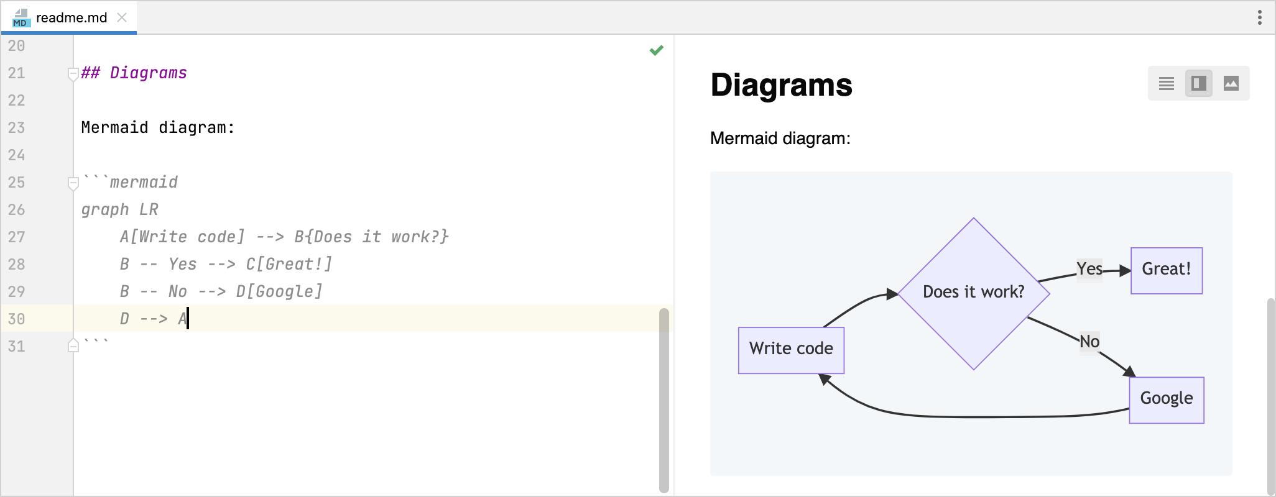This screenshot has width=1276, height=497.
Task: Collapse the Diagrams heading fold marker
Action: click(x=73, y=75)
